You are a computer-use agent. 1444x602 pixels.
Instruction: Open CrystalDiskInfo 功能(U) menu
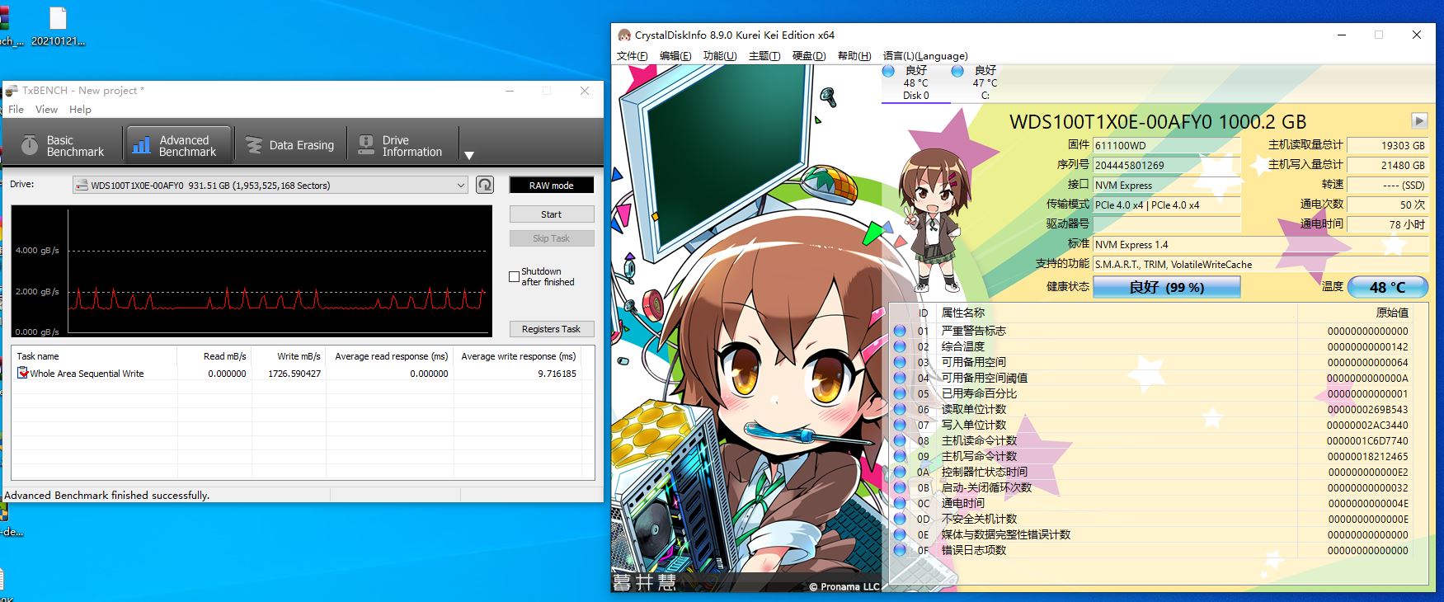(x=720, y=56)
